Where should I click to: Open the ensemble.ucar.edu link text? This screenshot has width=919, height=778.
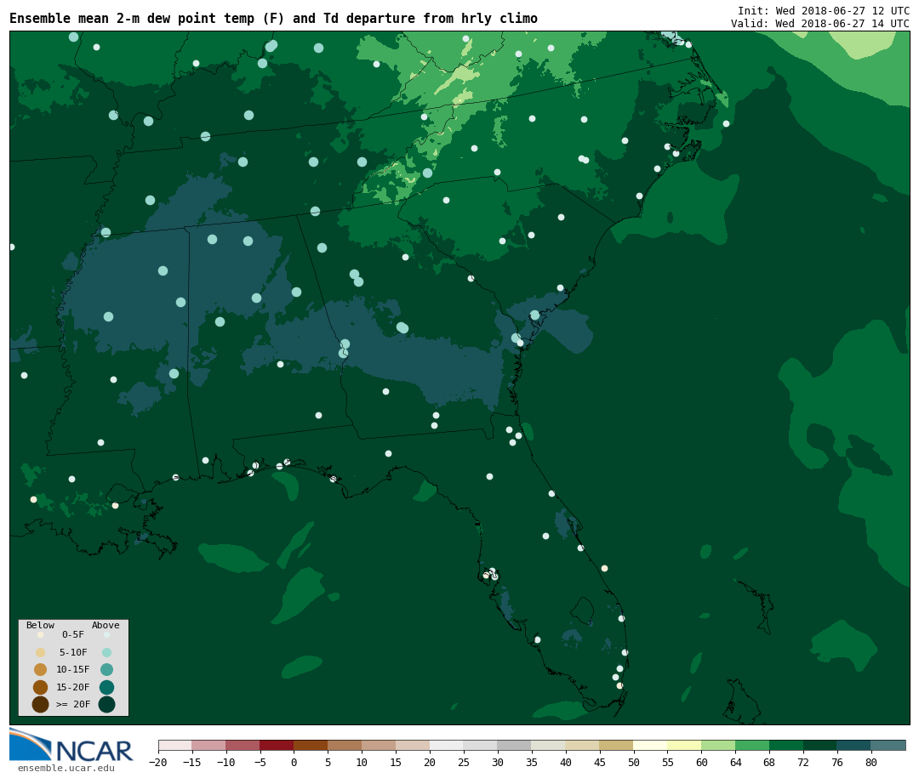(x=66, y=768)
